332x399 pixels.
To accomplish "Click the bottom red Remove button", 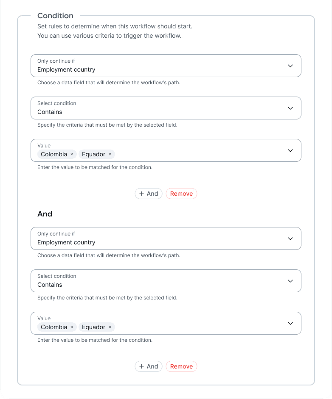I will click(181, 366).
